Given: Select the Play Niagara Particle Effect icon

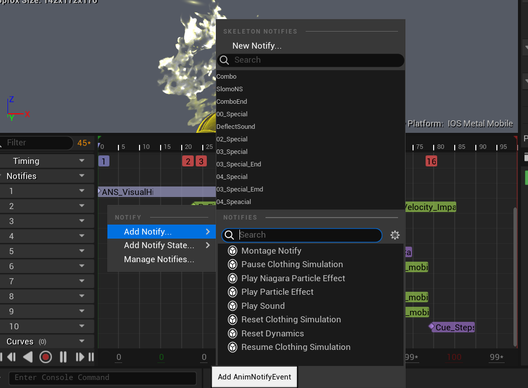Looking at the screenshot, I should point(232,278).
